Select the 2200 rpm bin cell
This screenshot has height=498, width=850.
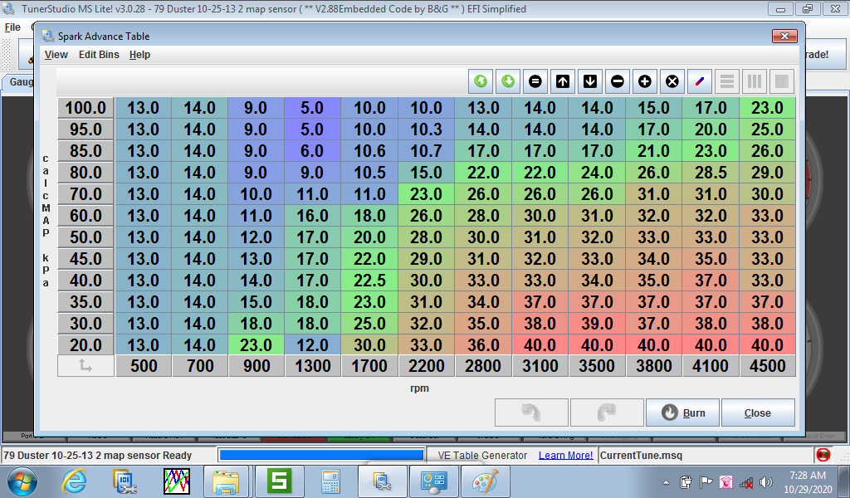[426, 366]
